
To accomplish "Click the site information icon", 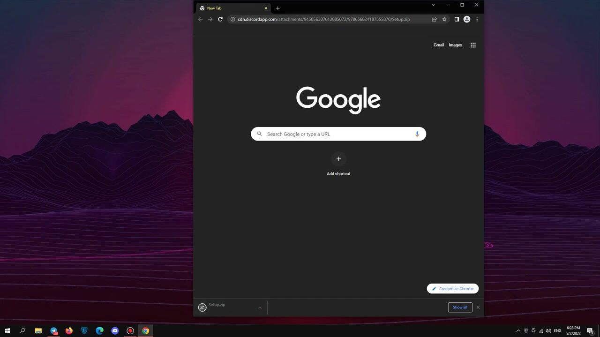I will click(232, 19).
